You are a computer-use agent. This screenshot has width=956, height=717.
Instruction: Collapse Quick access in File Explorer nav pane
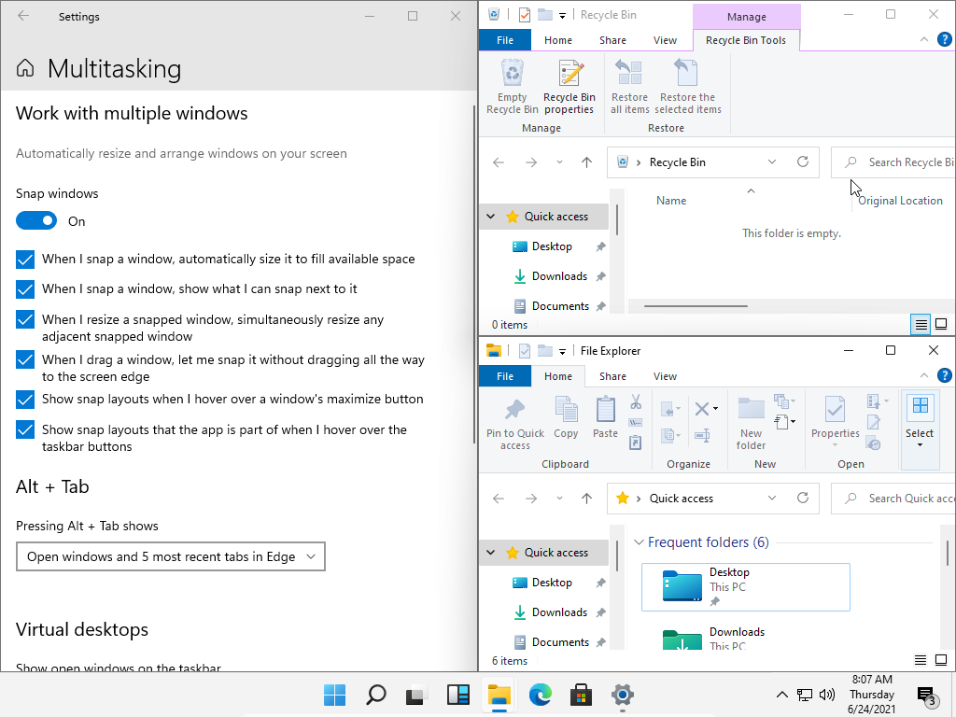pyautogui.click(x=491, y=553)
